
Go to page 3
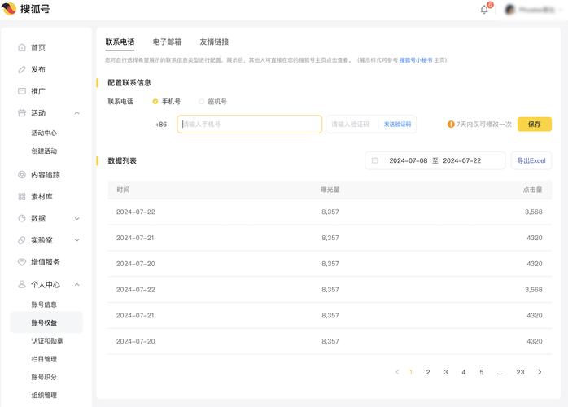(446, 372)
